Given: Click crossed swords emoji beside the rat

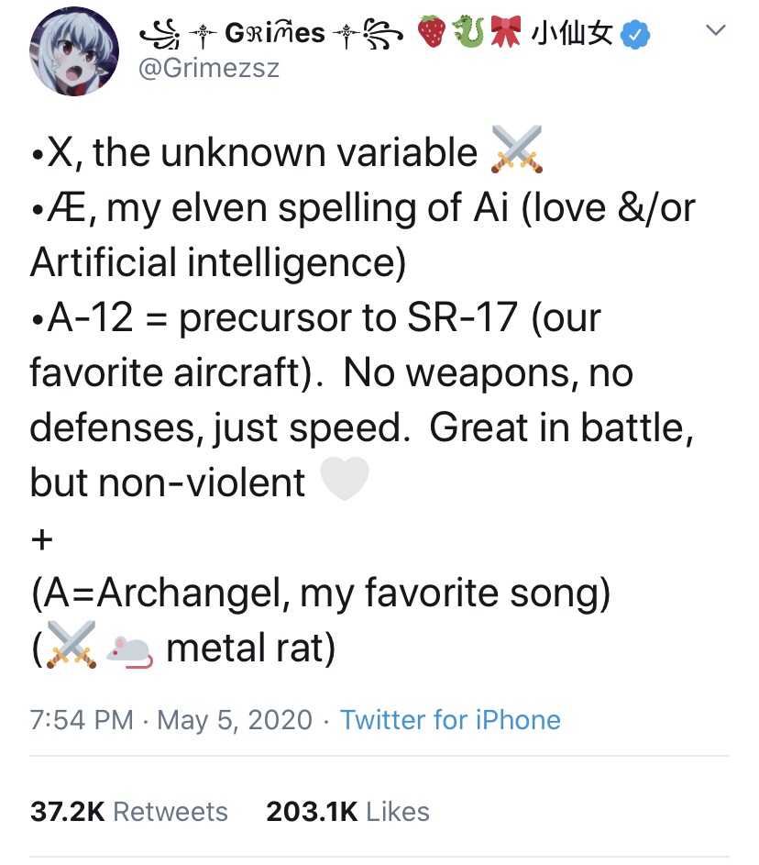Looking at the screenshot, I should pos(71,649).
